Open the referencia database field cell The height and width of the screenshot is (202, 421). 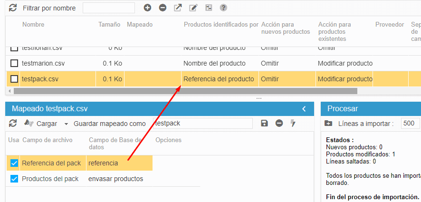[x=119, y=163]
